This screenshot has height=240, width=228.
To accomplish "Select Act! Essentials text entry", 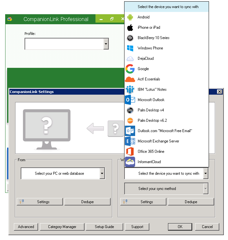I will [149, 79].
